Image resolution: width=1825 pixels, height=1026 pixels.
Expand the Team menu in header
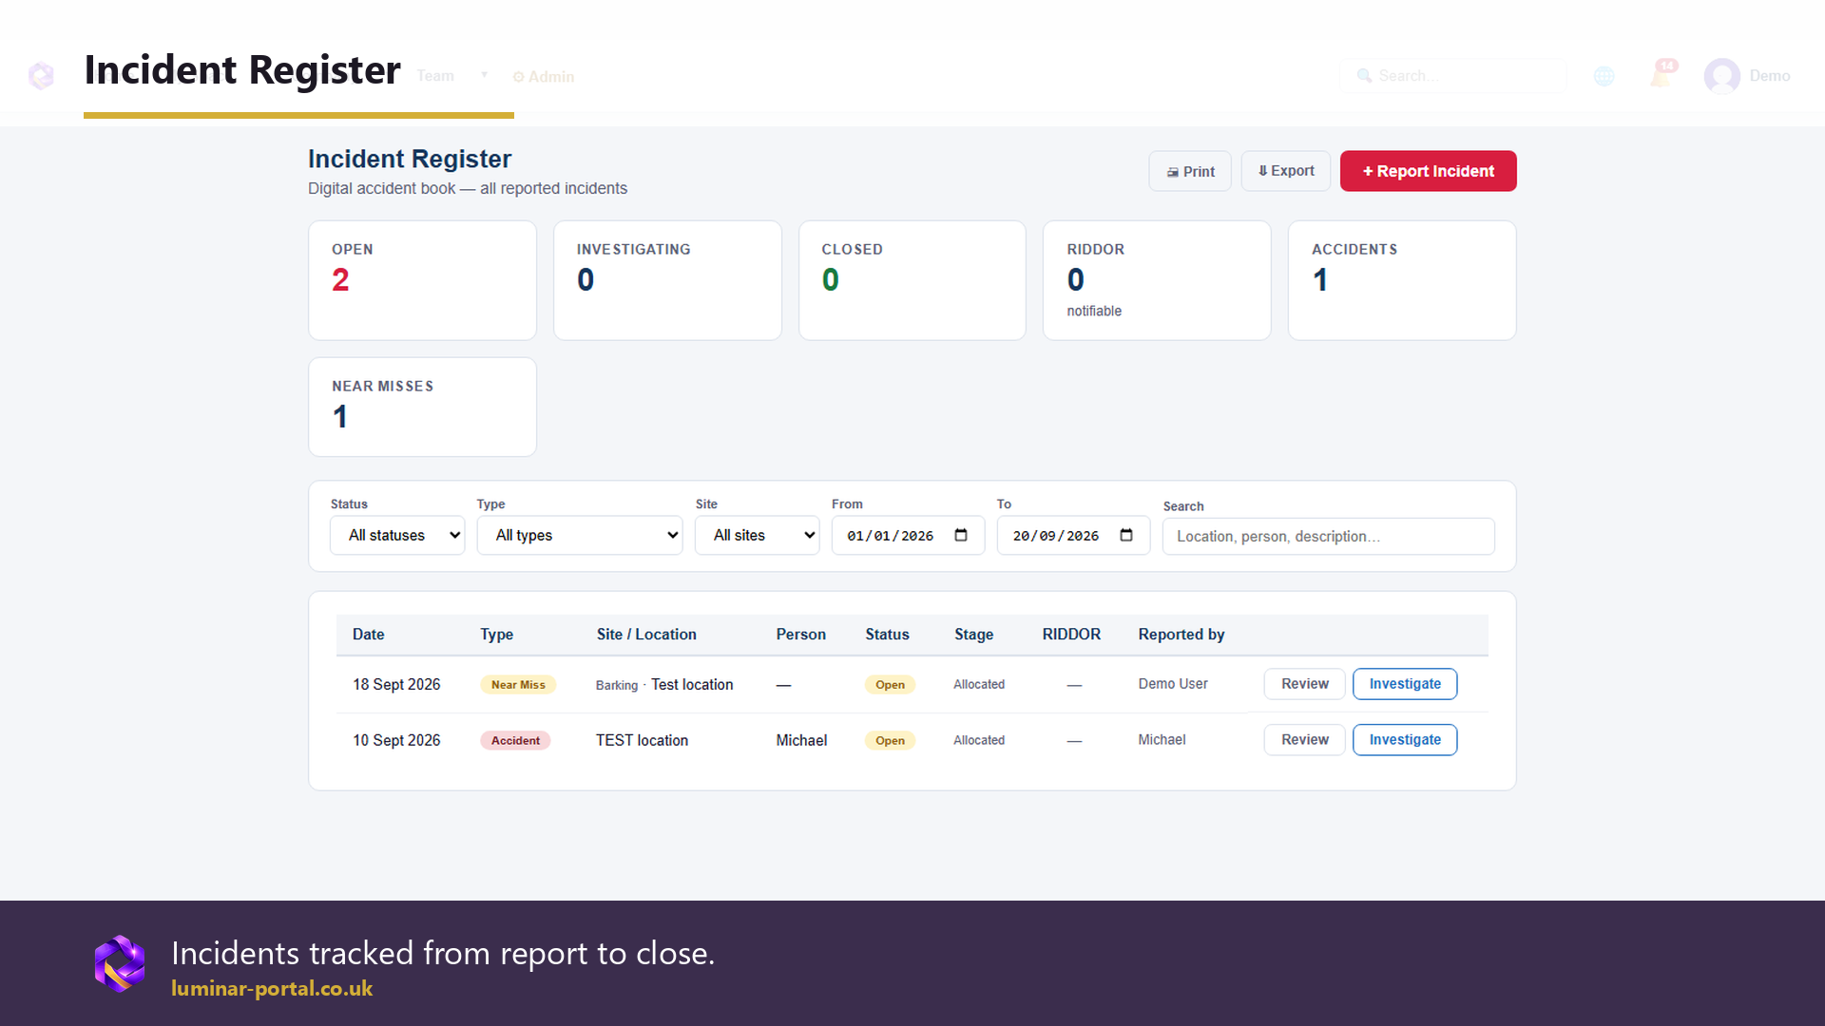click(452, 76)
